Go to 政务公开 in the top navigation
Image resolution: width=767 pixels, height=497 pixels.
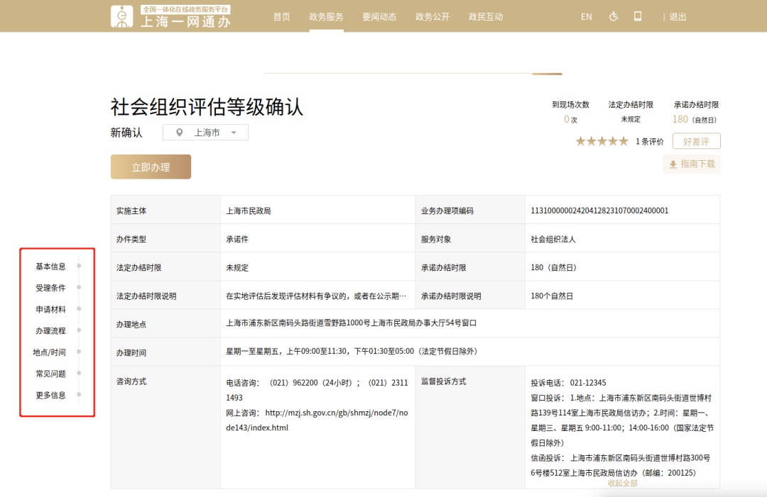(x=433, y=17)
